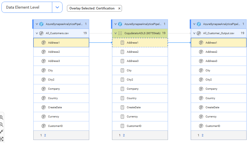Click the CopydatatoADLS (807554ab) node title
The image size is (252, 143).
coord(143,33)
